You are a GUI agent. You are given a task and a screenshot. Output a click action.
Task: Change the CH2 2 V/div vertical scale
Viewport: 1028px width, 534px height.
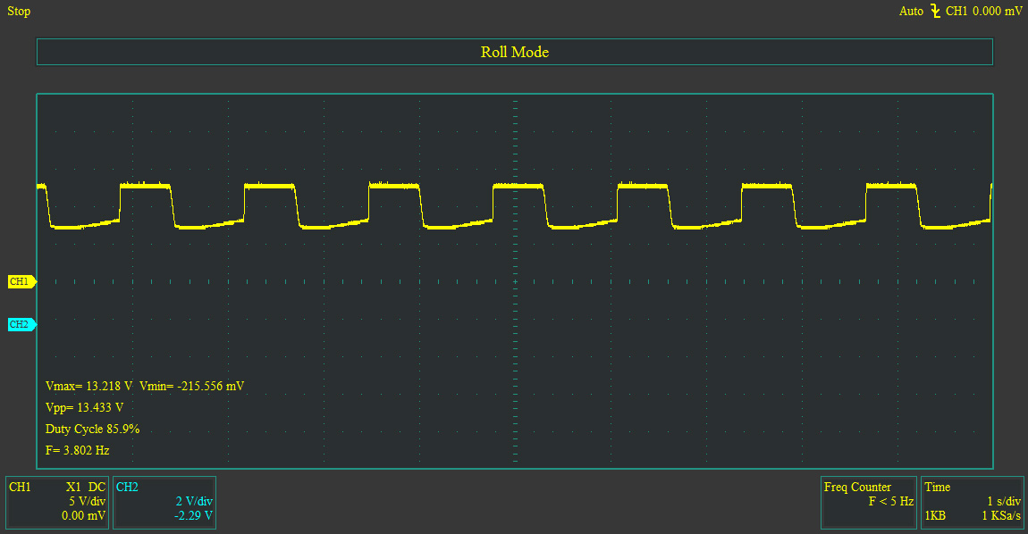tap(194, 501)
